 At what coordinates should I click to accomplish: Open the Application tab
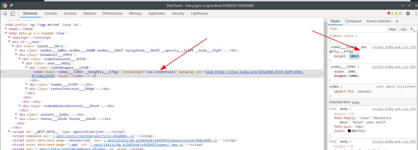[157, 13]
